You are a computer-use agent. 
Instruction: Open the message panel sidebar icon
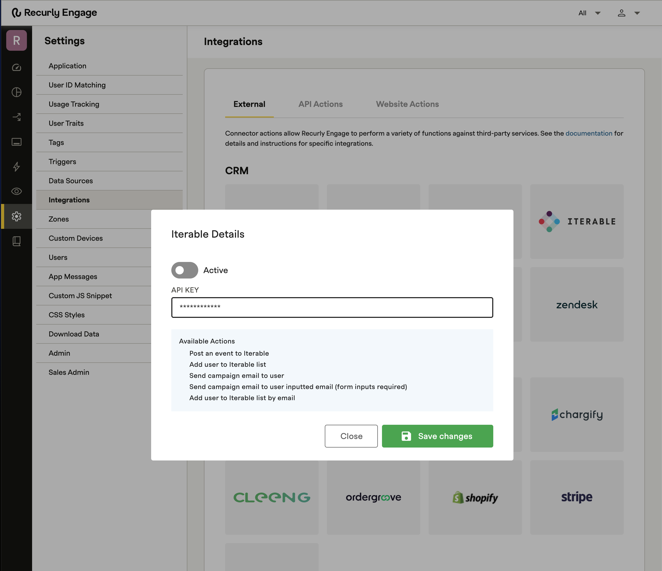[17, 142]
